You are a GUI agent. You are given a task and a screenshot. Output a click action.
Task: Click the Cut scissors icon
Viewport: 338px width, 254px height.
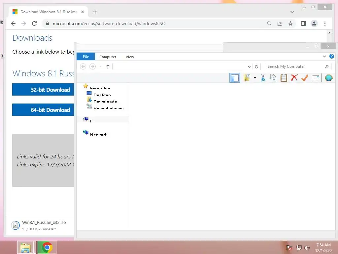coord(263,78)
